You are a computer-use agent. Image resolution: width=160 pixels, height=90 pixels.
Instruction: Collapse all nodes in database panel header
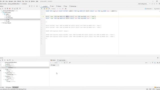click(x=34, y=6)
